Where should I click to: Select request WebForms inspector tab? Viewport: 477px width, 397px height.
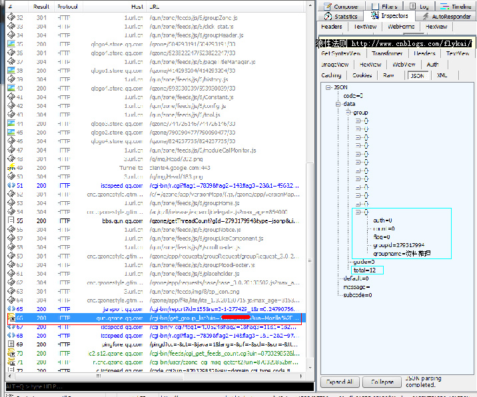pos(400,27)
